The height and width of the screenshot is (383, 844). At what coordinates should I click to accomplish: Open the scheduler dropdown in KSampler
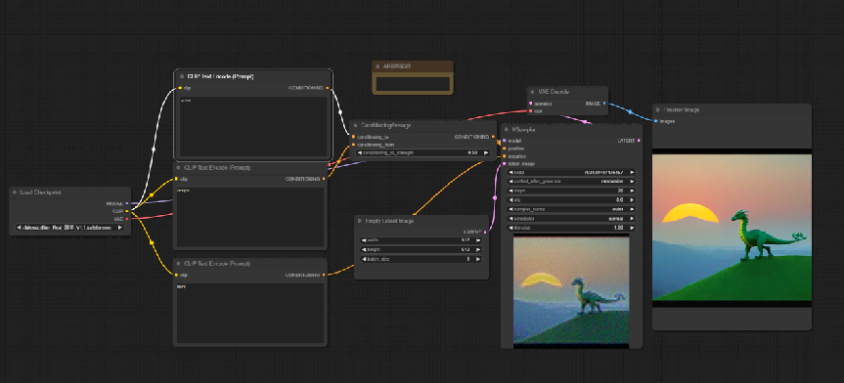tap(572, 219)
